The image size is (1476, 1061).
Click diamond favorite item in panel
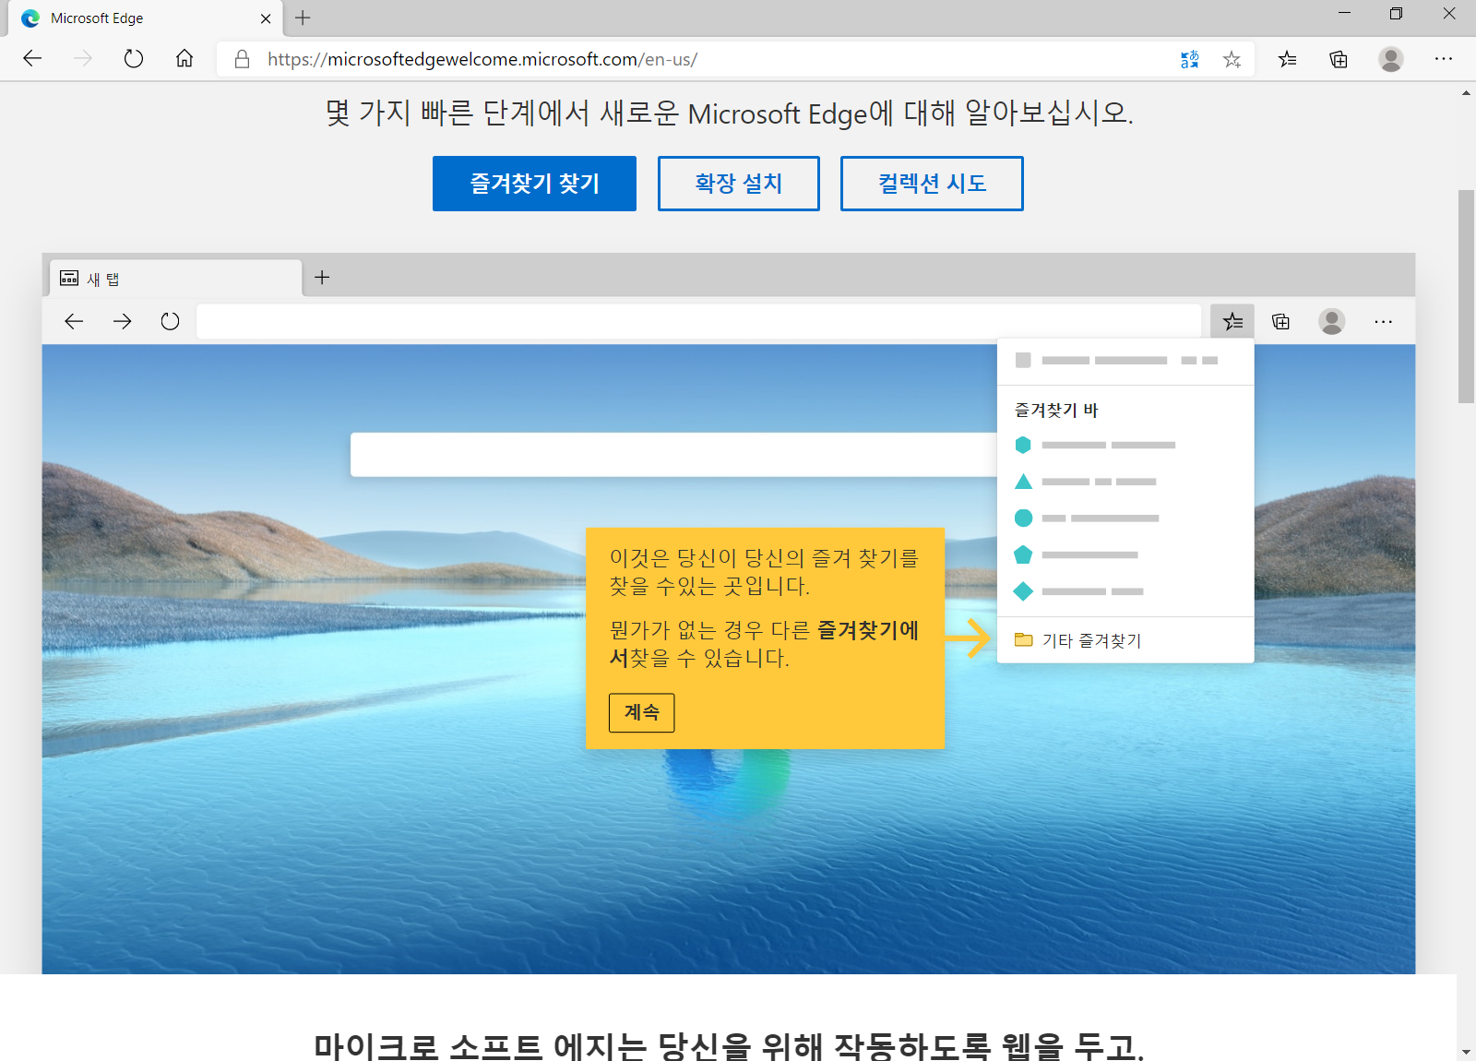1078,591
